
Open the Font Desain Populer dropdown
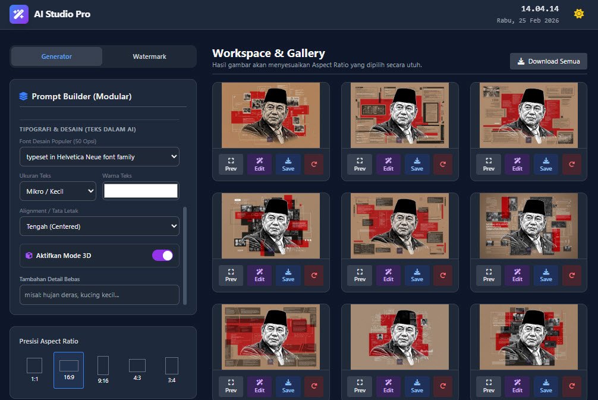99,157
